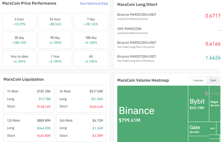Click the MarsCoin Long/Short heading
Image resolution: width=221 pixels, height=142 pixels.
(137, 5)
